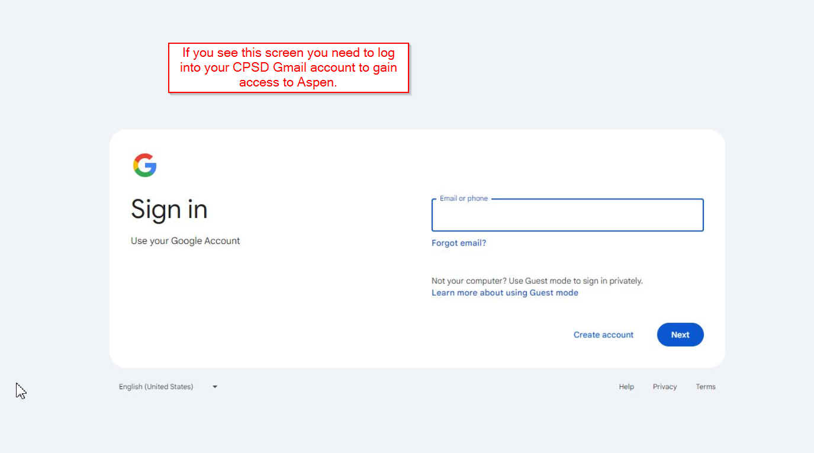814x453 pixels.
Task: Open the Help footer link
Action: click(x=626, y=387)
